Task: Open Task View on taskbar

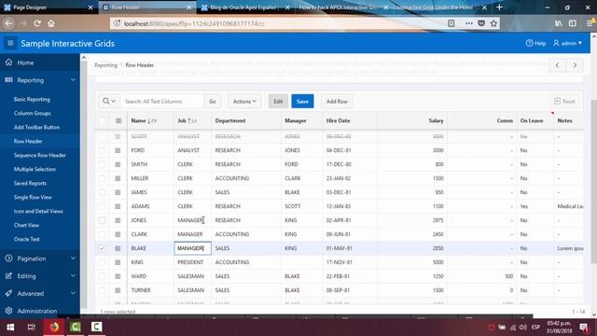Action: (32, 327)
